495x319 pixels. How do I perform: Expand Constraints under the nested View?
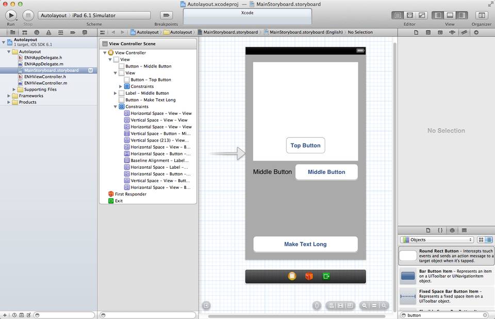click(121, 86)
